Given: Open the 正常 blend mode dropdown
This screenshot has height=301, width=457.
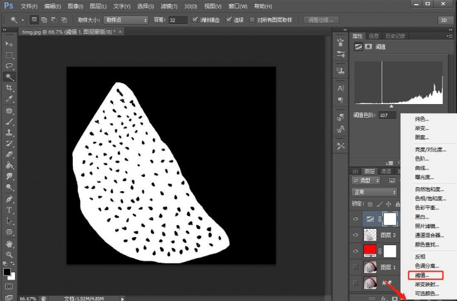Looking at the screenshot, I should click(x=374, y=192).
